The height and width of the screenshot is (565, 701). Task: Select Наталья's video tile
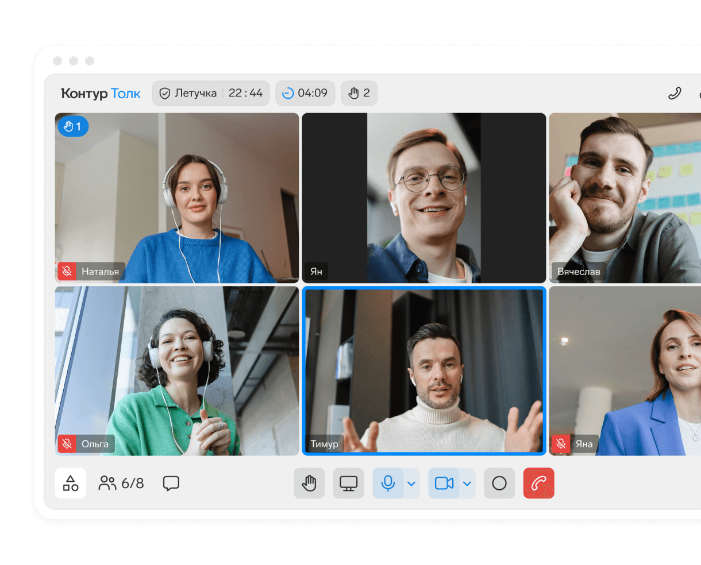click(x=177, y=198)
